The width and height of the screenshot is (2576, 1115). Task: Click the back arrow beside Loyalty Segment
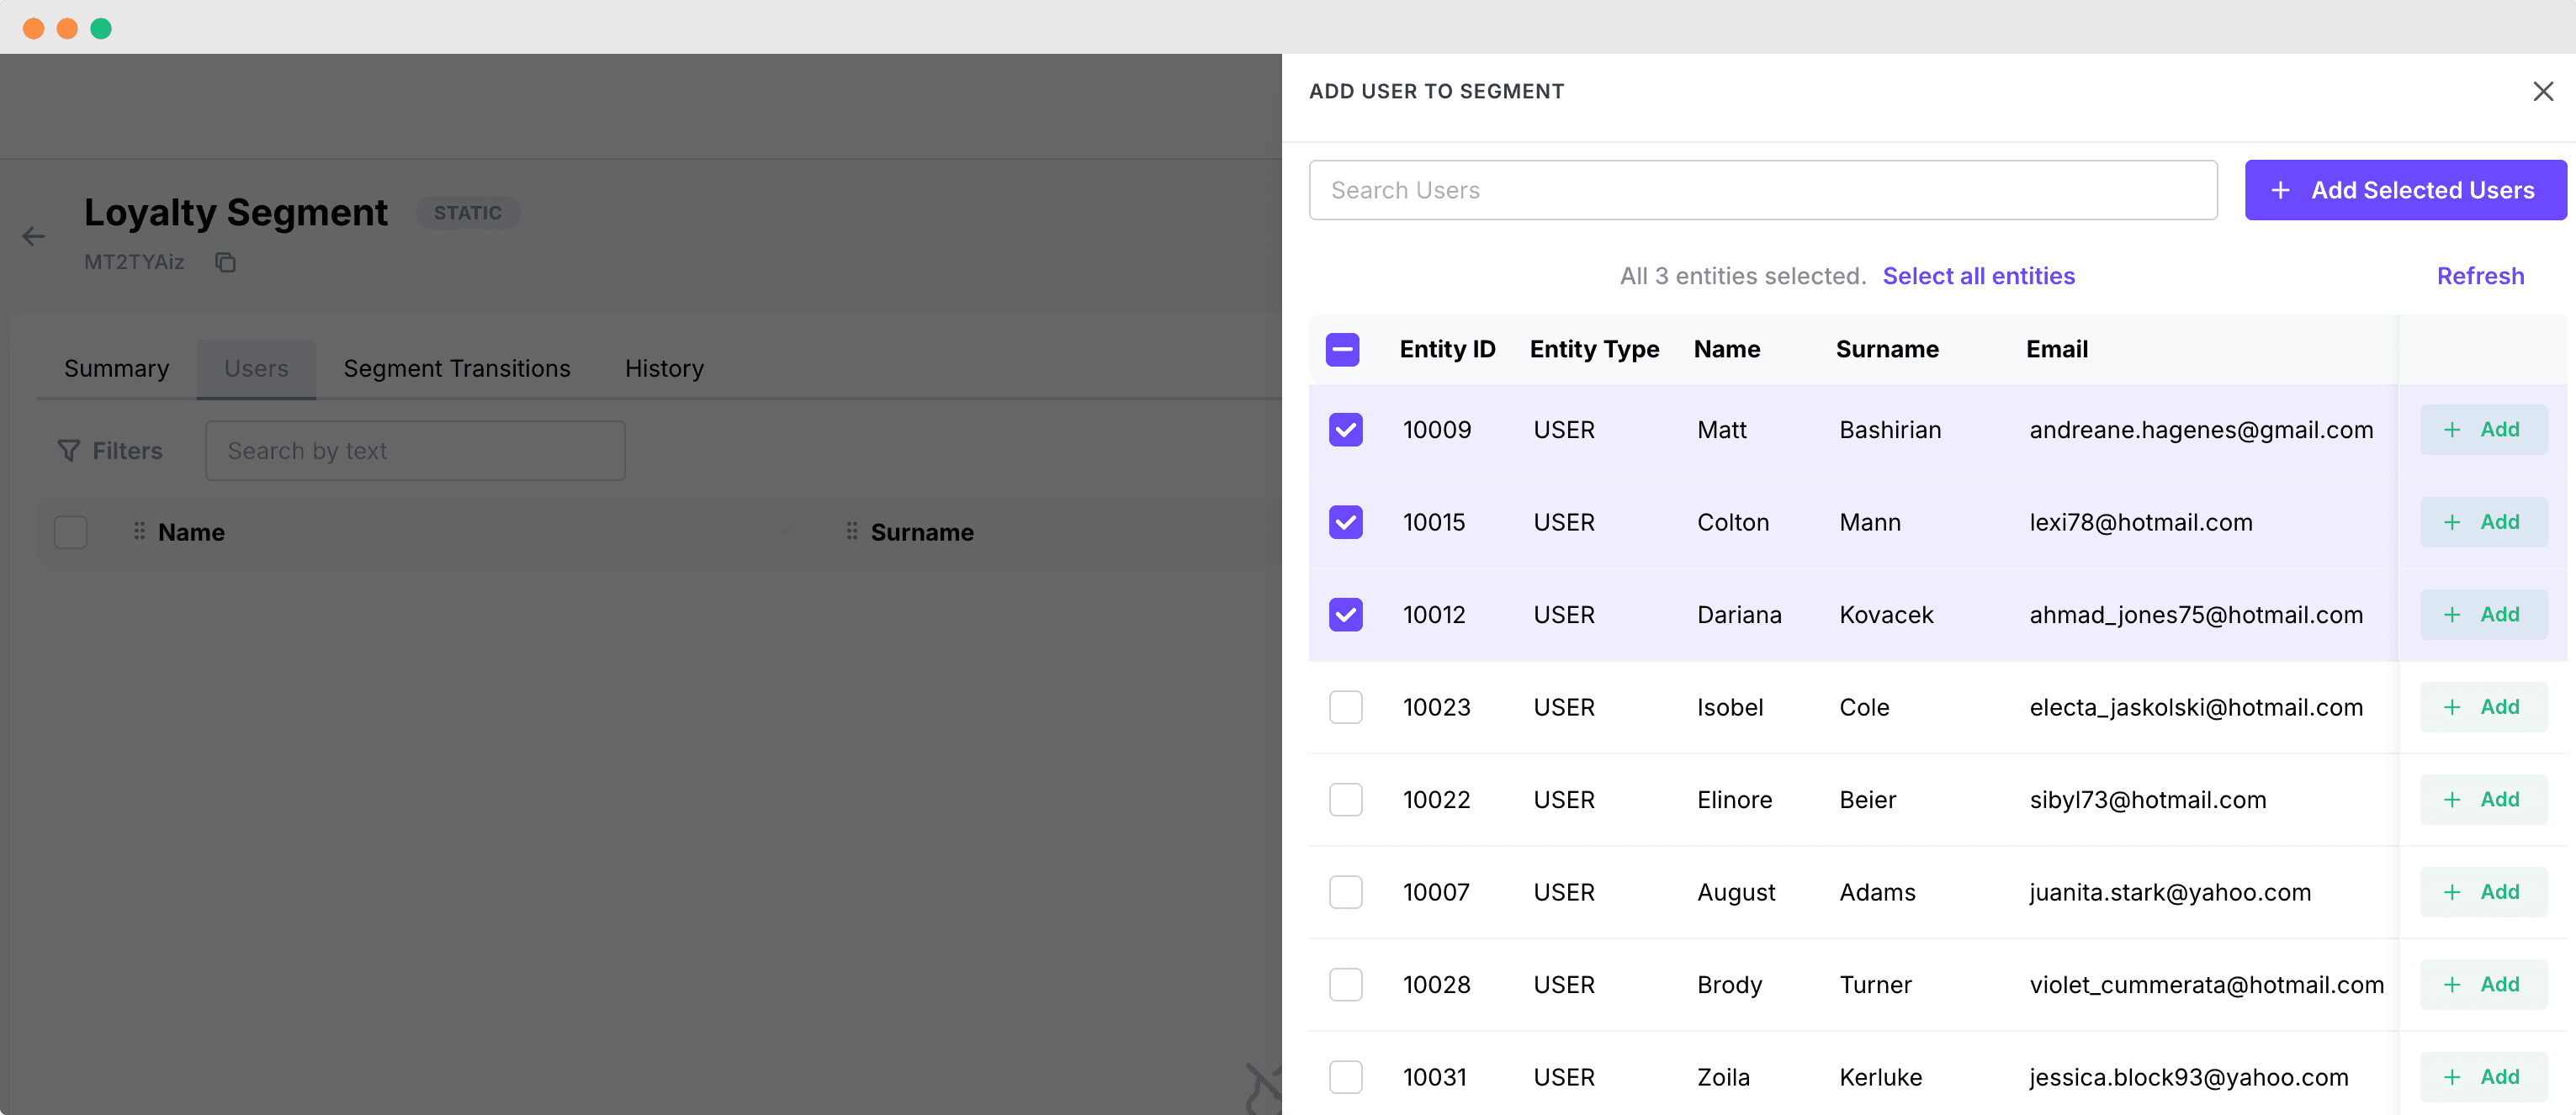tap(34, 237)
